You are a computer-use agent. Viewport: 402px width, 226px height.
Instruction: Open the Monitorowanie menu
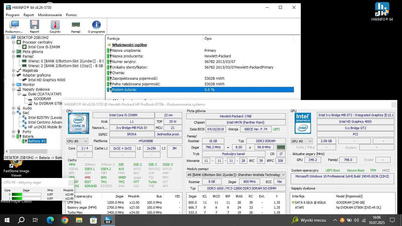tap(50, 15)
